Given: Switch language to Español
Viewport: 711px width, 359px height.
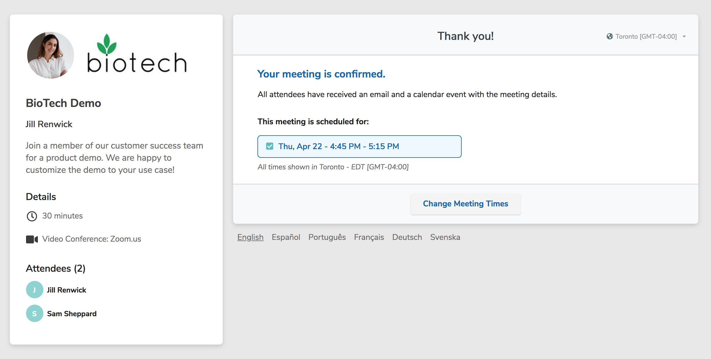Looking at the screenshot, I should [x=286, y=237].
